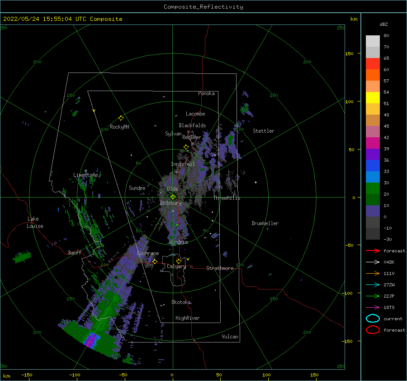The image size is (407, 381).
Task: Click the dBZ legend heading
Action: click(383, 24)
